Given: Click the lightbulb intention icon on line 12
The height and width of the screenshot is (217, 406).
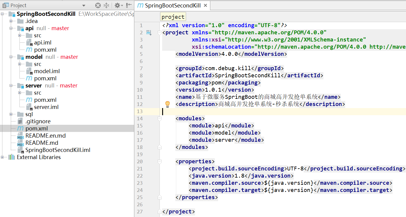Looking at the screenshot, I should tap(168, 104).
